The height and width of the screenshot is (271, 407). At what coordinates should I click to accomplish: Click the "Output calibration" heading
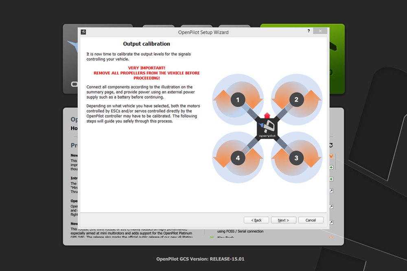pos(147,44)
